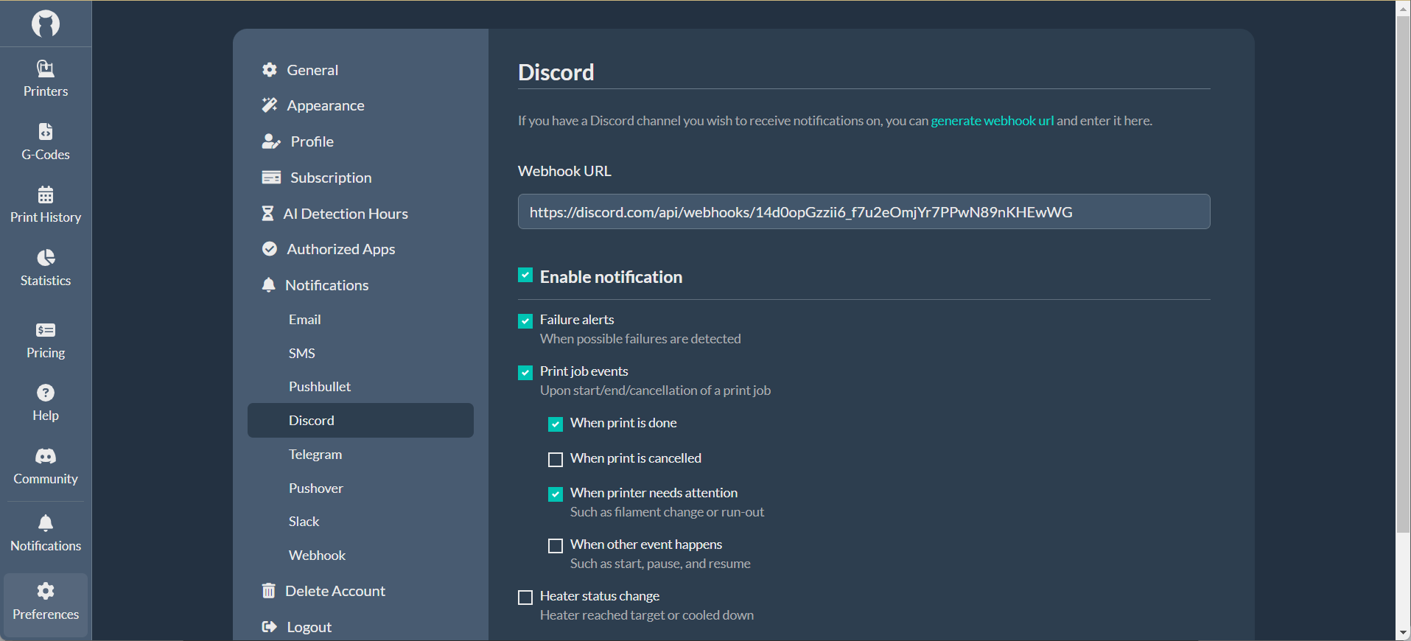
Task: Open Notifications bell icon in left sidebar
Action: click(x=46, y=523)
